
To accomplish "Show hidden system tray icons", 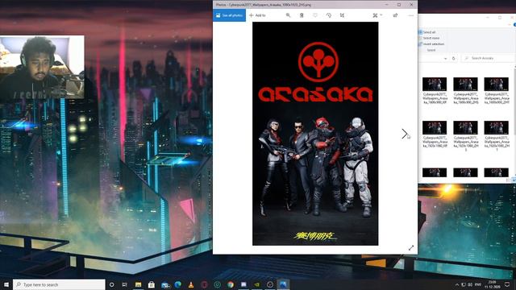I will tap(457, 284).
